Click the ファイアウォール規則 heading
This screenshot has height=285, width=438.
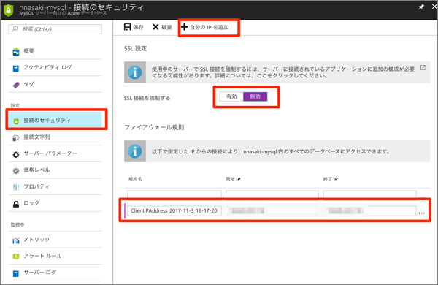[x=154, y=127]
